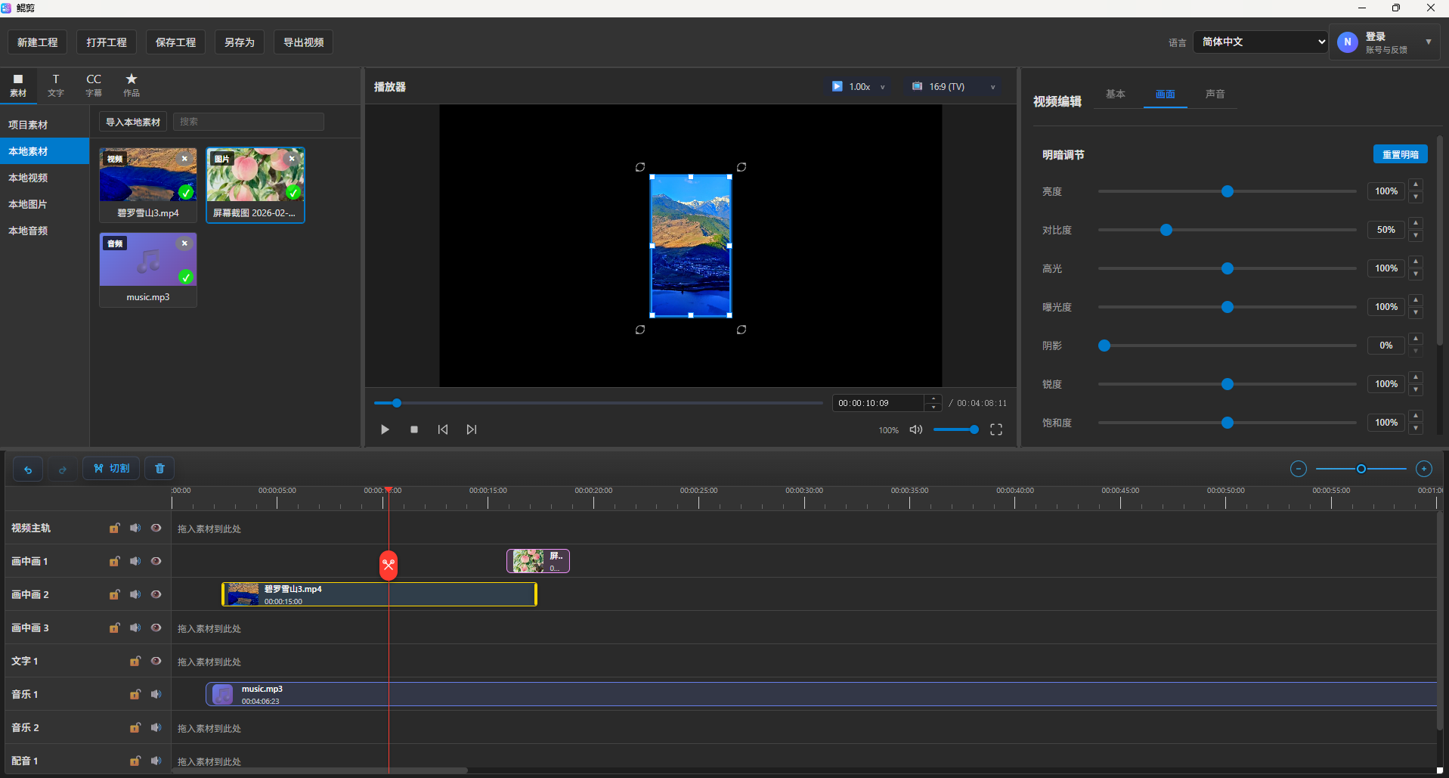Select the 碧罗雪山3.mp4 video thumbnail
Viewport: 1449px width, 778px height.
click(148, 175)
